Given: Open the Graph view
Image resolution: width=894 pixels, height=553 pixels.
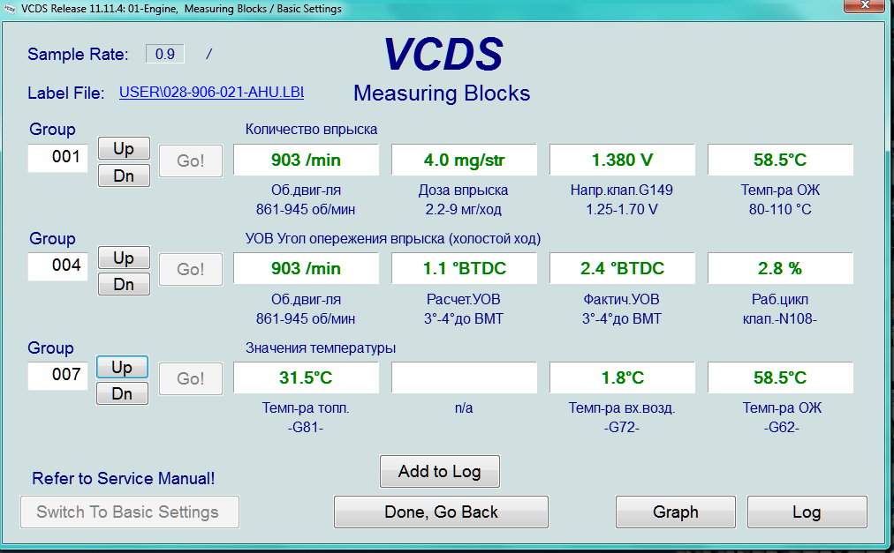Looking at the screenshot, I should pyautogui.click(x=675, y=512).
